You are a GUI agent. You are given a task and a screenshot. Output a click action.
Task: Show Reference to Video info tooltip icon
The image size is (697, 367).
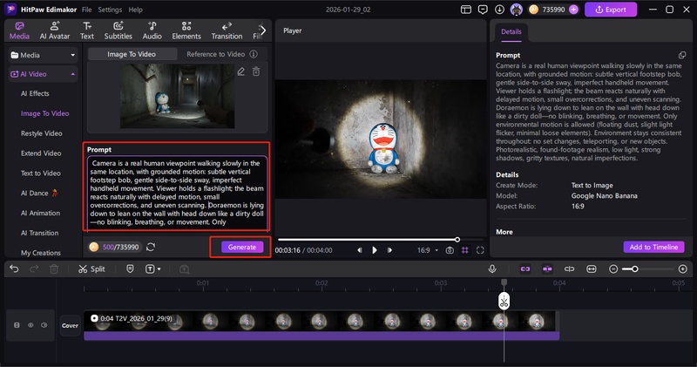coord(254,54)
